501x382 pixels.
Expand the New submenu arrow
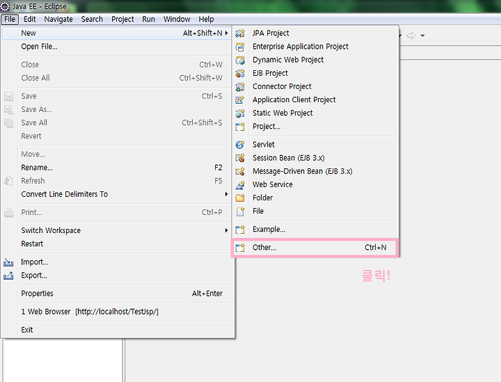tap(226, 33)
